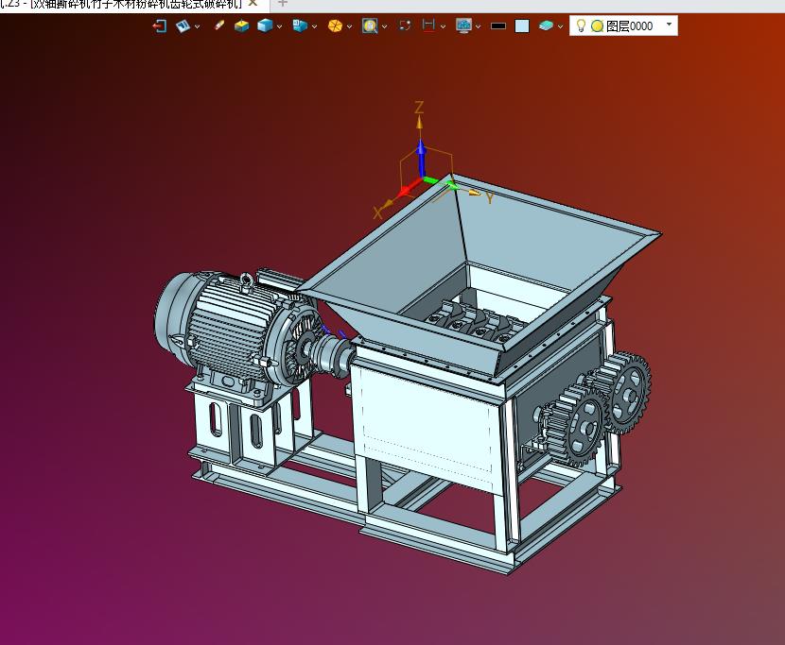Pick the black line color swatch

498,26
